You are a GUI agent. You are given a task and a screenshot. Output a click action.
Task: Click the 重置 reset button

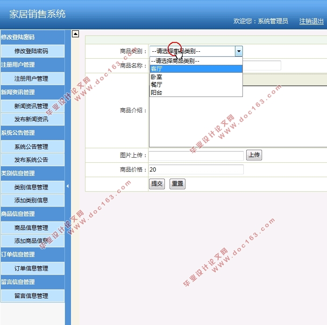178,184
